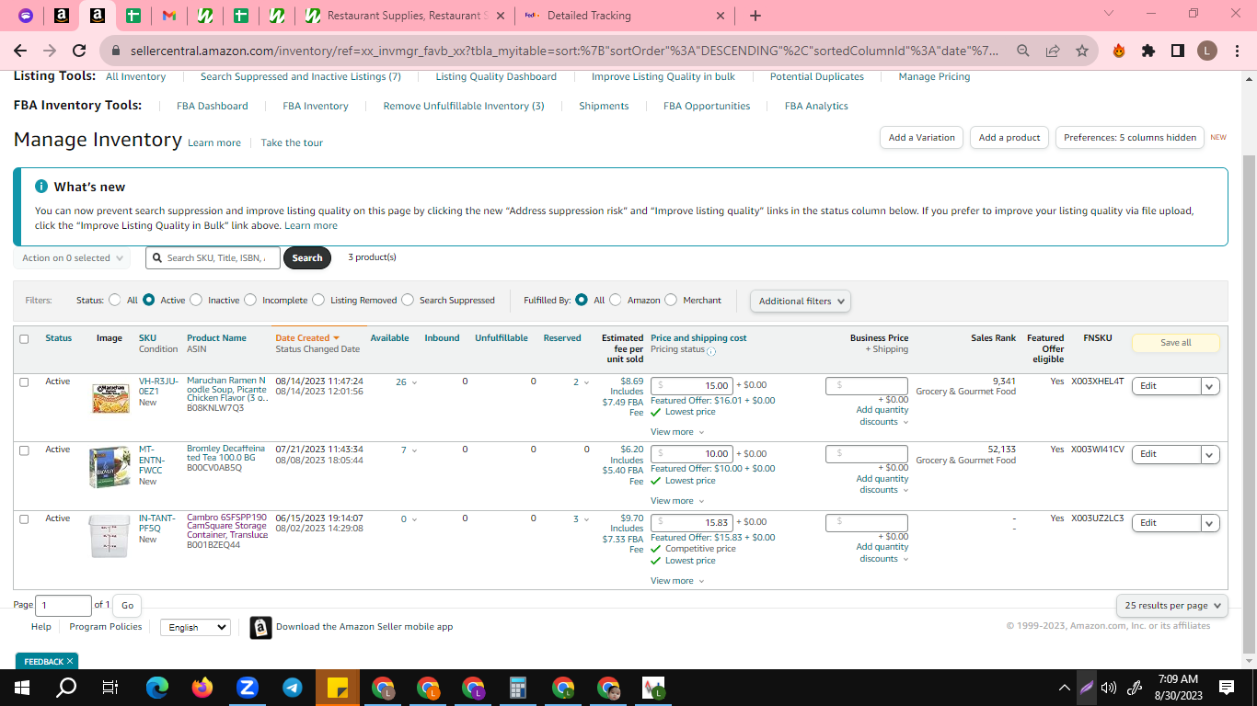The image size is (1257, 706).
Task: Open Task View on the taskbar
Action: point(110,687)
